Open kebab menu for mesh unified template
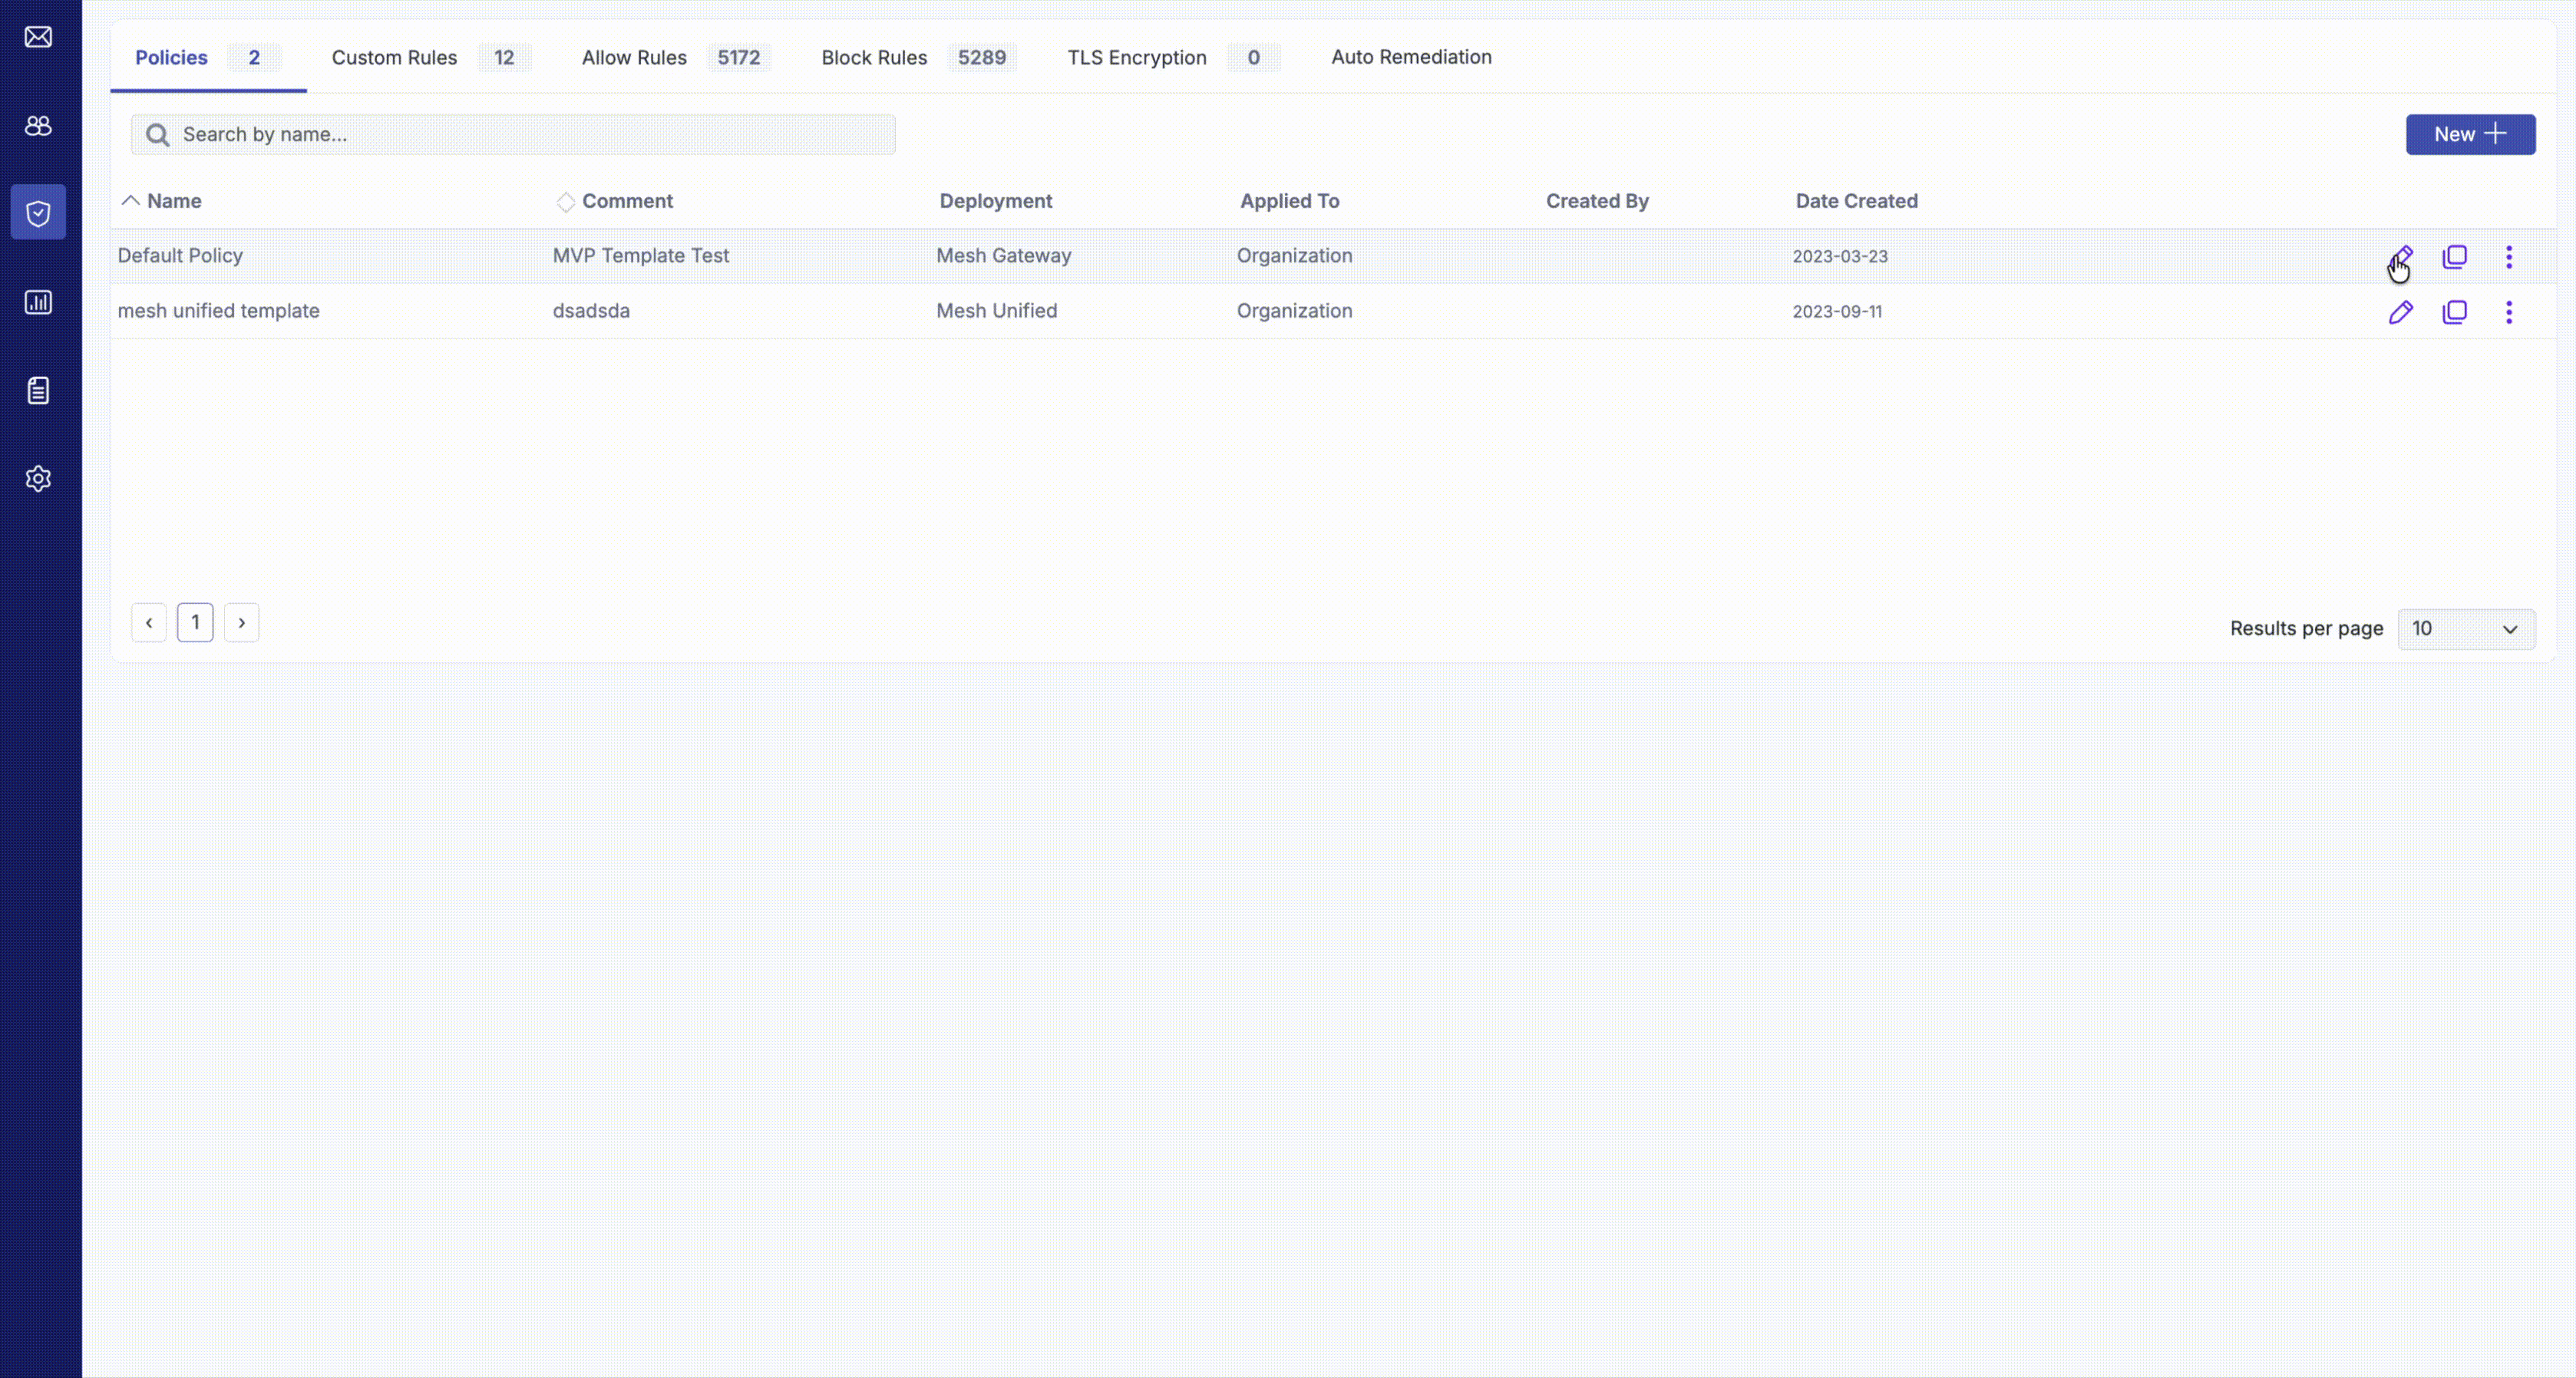 [2509, 312]
